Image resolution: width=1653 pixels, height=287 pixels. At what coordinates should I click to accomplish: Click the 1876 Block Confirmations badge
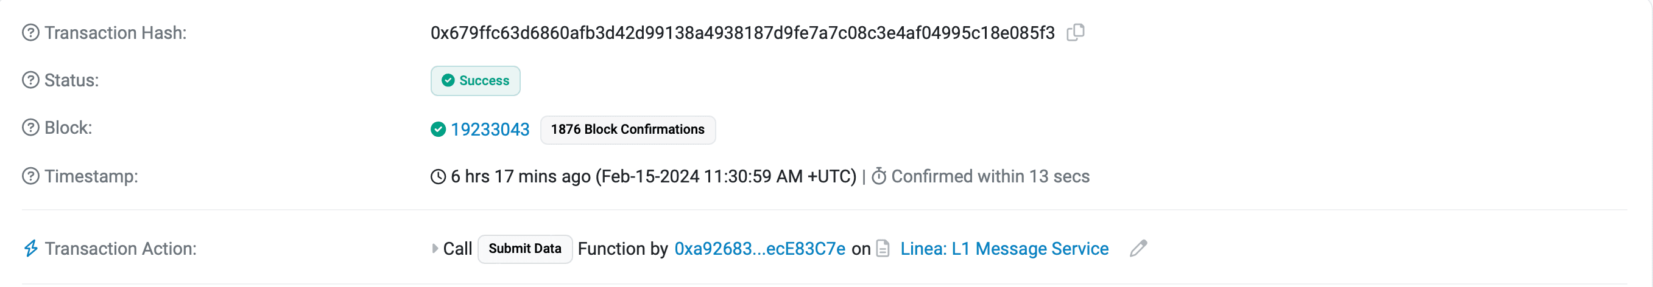pos(627,130)
